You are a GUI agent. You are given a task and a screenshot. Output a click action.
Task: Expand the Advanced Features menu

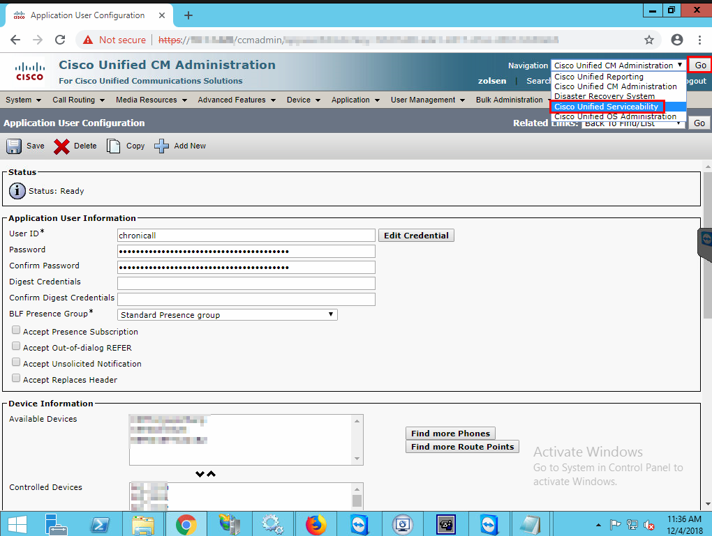pyautogui.click(x=237, y=100)
